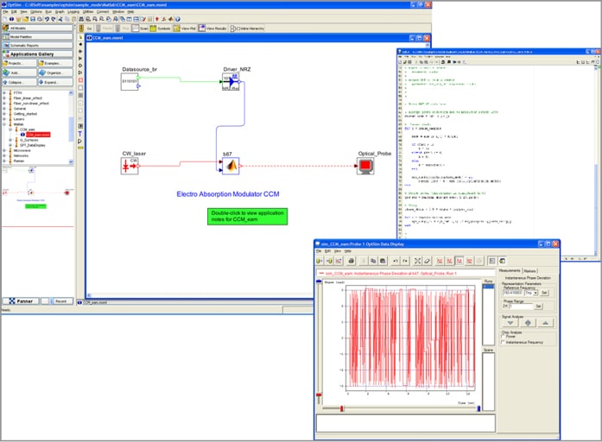Check the Instantaneous Frequency checkbox
Screen dimensions: 602x442
click(x=504, y=343)
